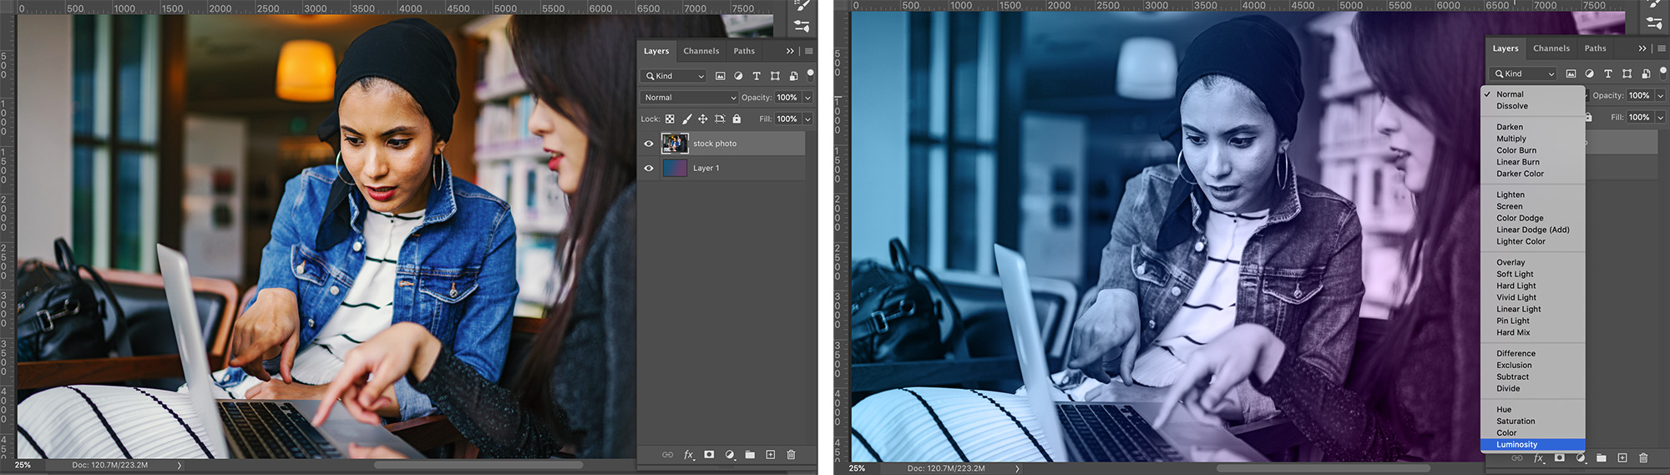This screenshot has height=475, width=1670.
Task: Open the Normal blend mode dropdown in left screenshot
Action: [x=690, y=98]
